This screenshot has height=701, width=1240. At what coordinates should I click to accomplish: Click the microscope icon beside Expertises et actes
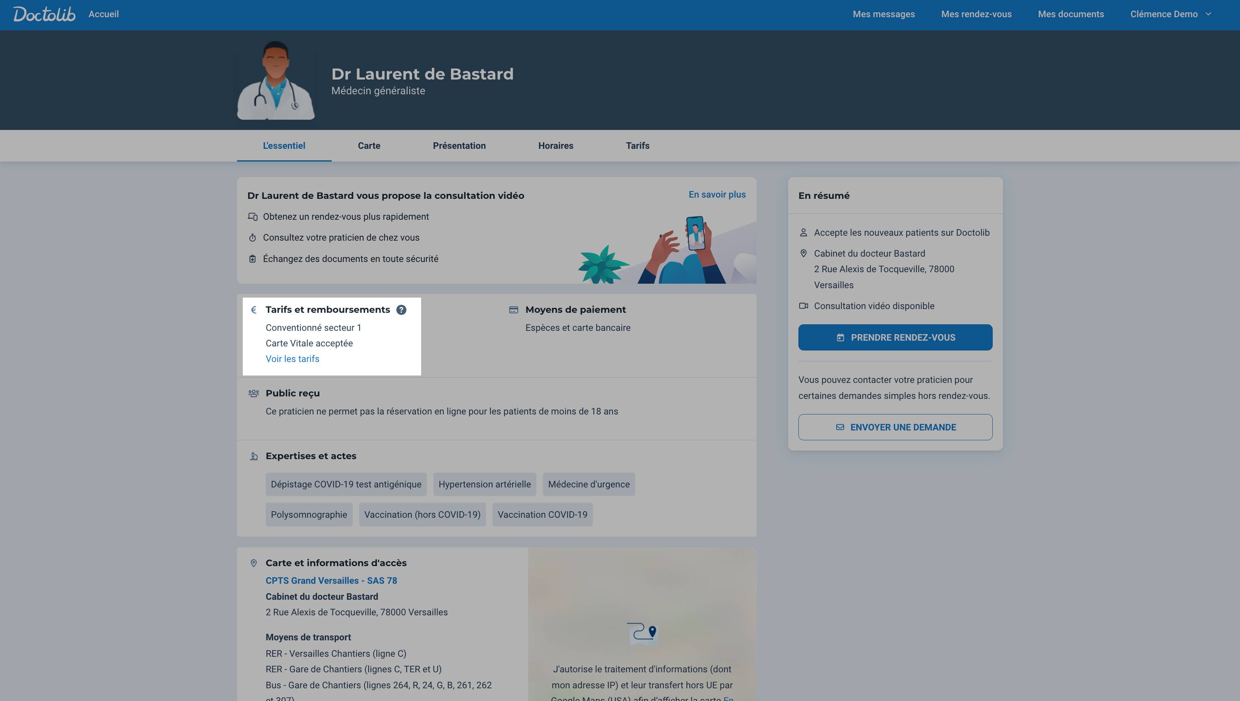point(254,456)
